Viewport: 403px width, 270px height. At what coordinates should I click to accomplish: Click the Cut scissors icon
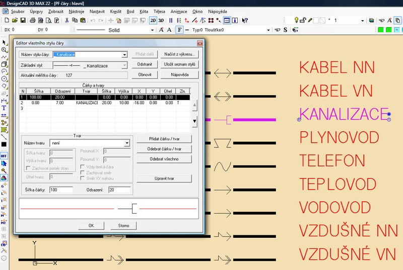(66, 20)
